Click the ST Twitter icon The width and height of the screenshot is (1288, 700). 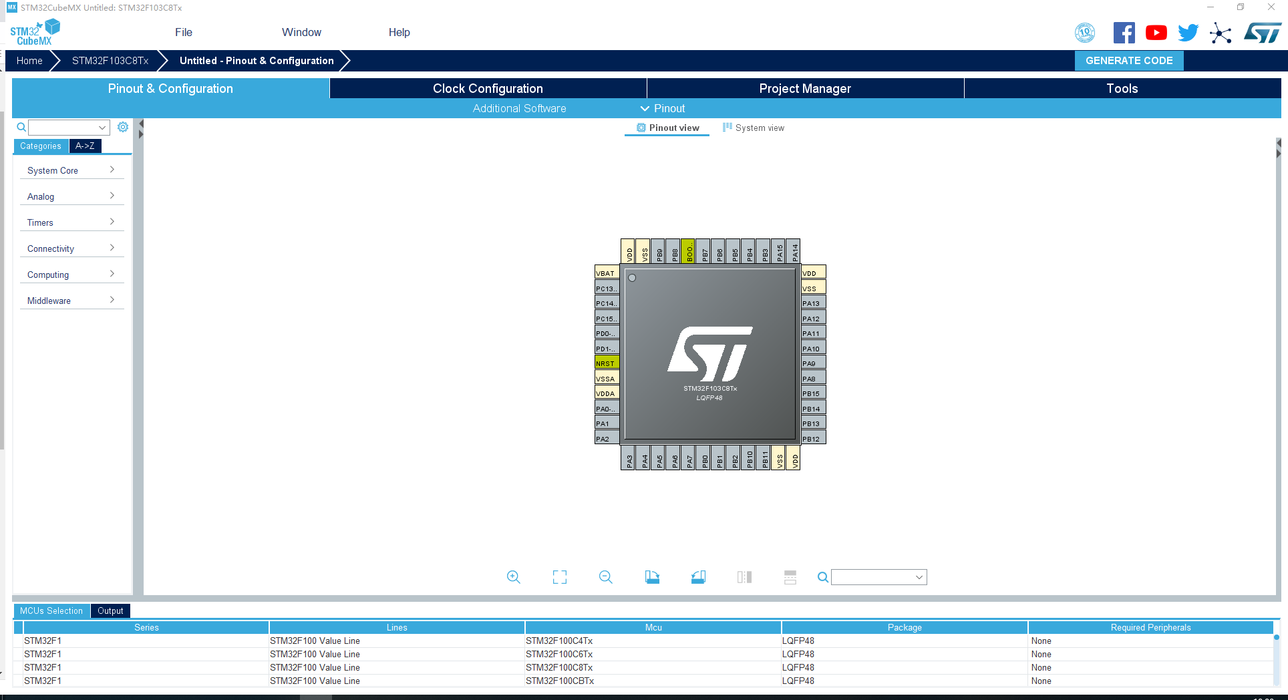pyautogui.click(x=1188, y=32)
